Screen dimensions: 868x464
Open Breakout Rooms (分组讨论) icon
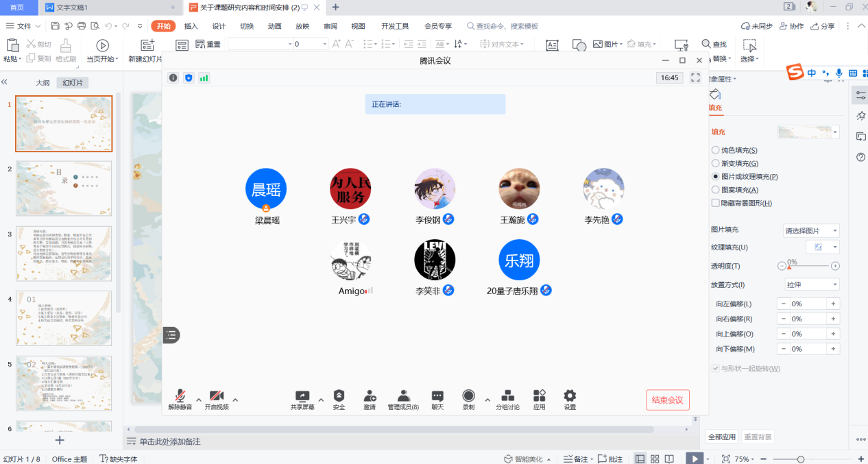[507, 397]
